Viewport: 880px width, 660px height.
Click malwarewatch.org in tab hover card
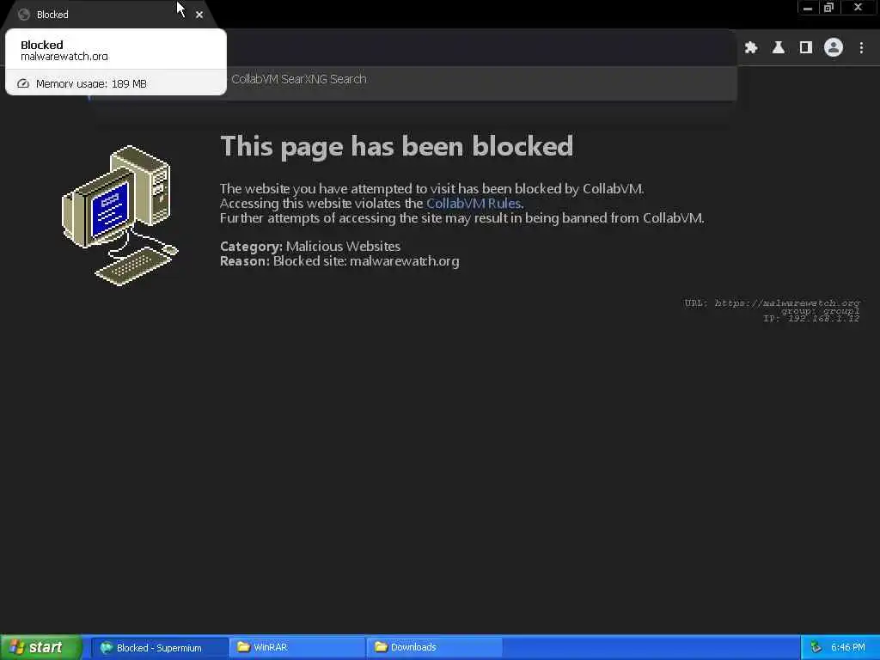pos(64,57)
